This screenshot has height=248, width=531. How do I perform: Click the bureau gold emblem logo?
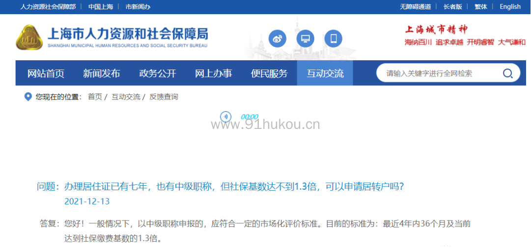click(30, 38)
